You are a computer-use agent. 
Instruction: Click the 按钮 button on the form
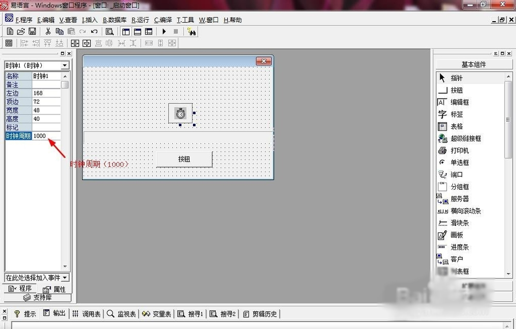pos(184,159)
